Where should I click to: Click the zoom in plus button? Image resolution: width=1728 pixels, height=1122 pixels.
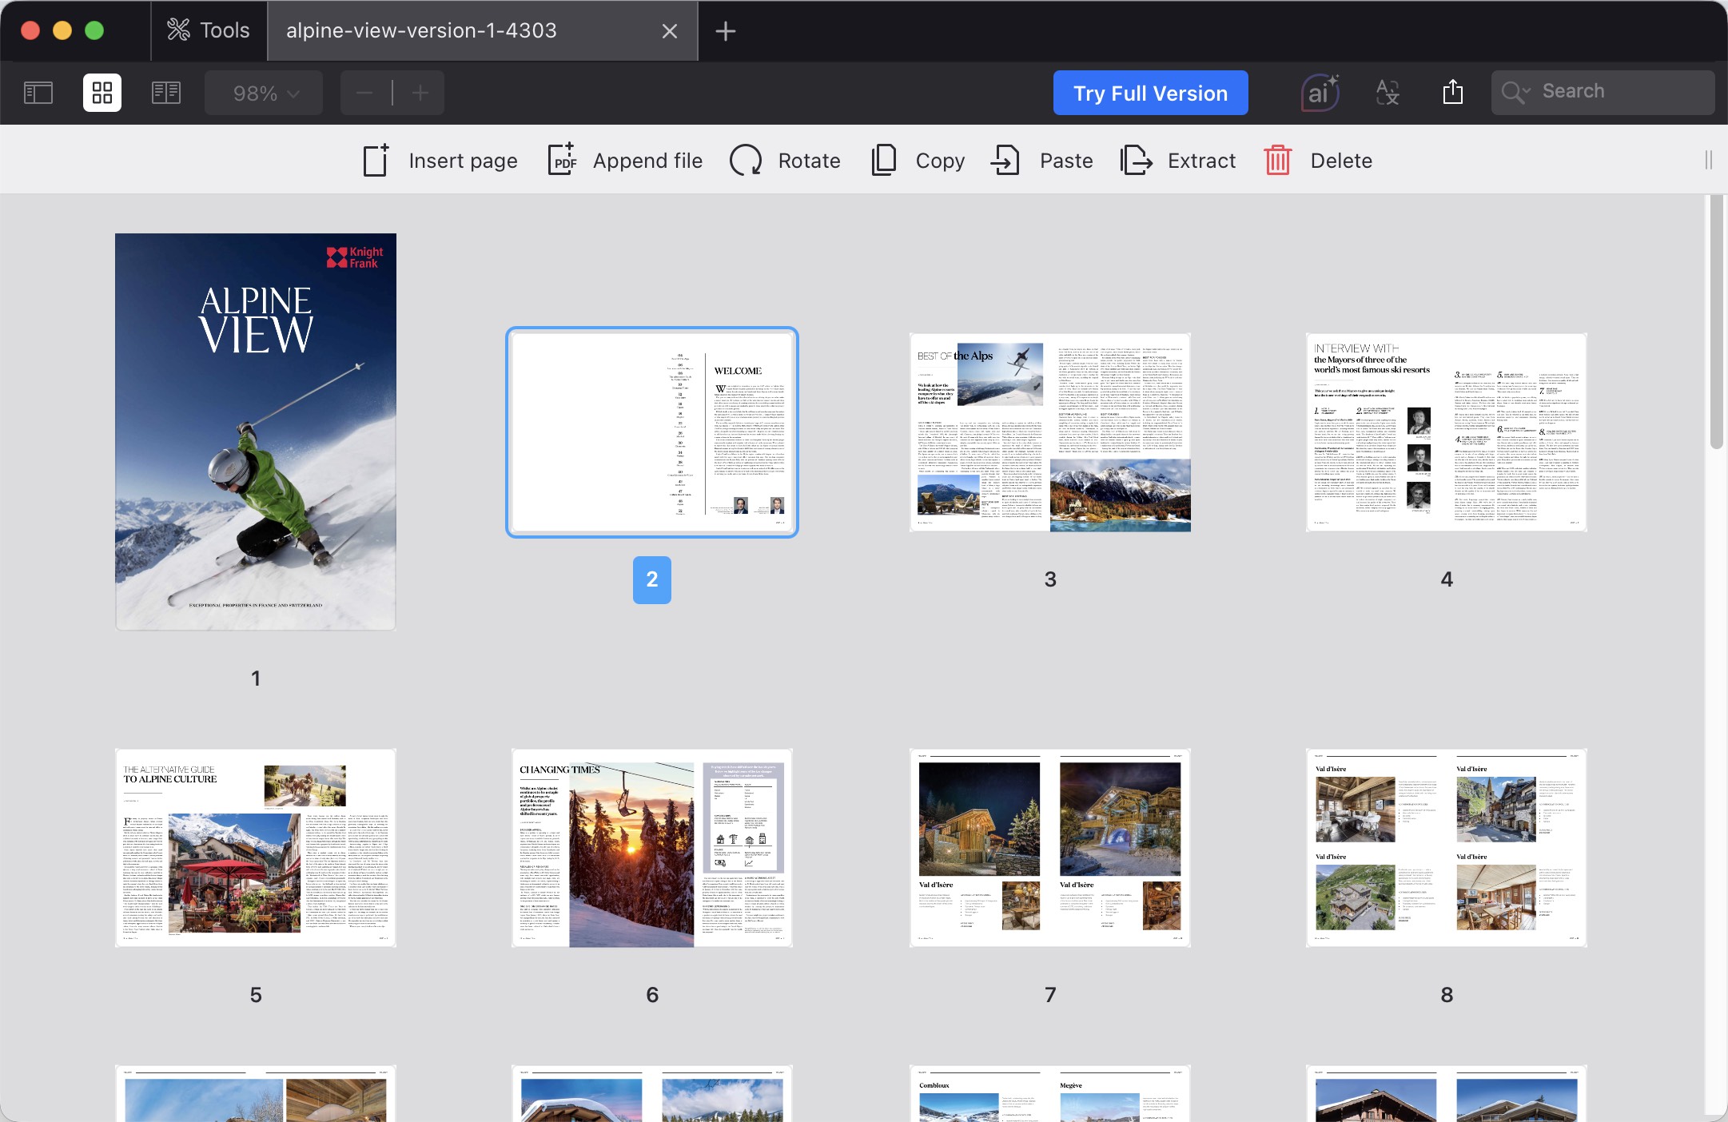coord(420,93)
